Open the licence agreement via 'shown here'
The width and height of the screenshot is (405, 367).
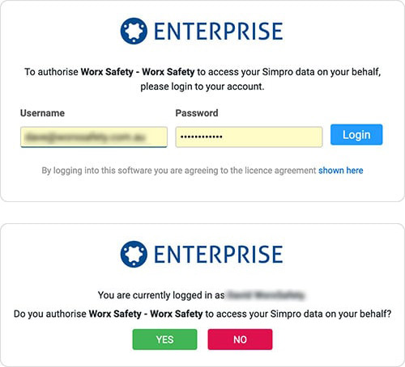click(341, 171)
